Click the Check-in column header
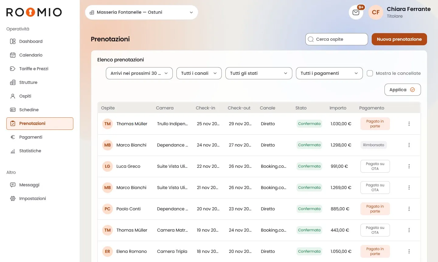The image size is (438, 262). (x=205, y=108)
